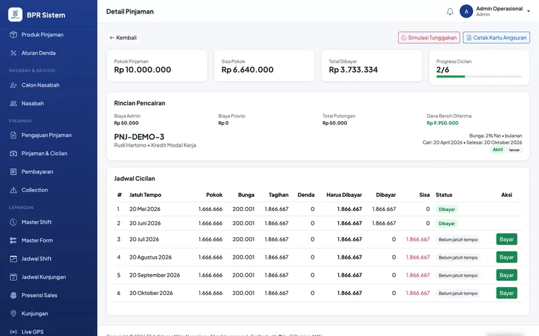Click Detail Pinjaman page title
539x336 pixels.
tap(130, 11)
